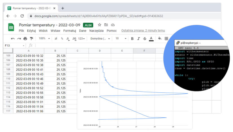Format as currency with zł button
The height and width of the screenshot is (132, 233).
[56, 38]
